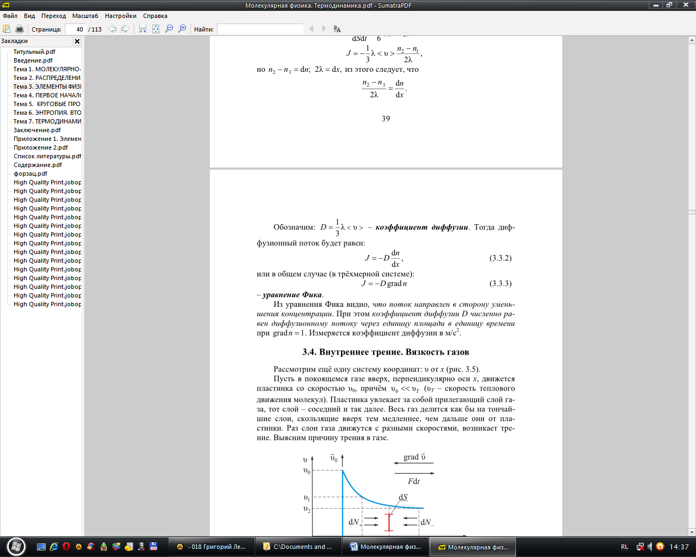Open bookmark Титульный.pdf
Viewport: 696px width, 557px height.
coord(34,52)
